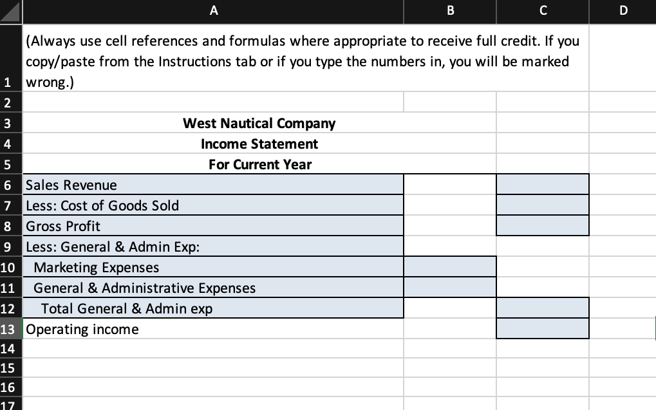Click the Less: Cost of Goods Sold cell
This screenshot has height=410, width=656.
pos(212,205)
